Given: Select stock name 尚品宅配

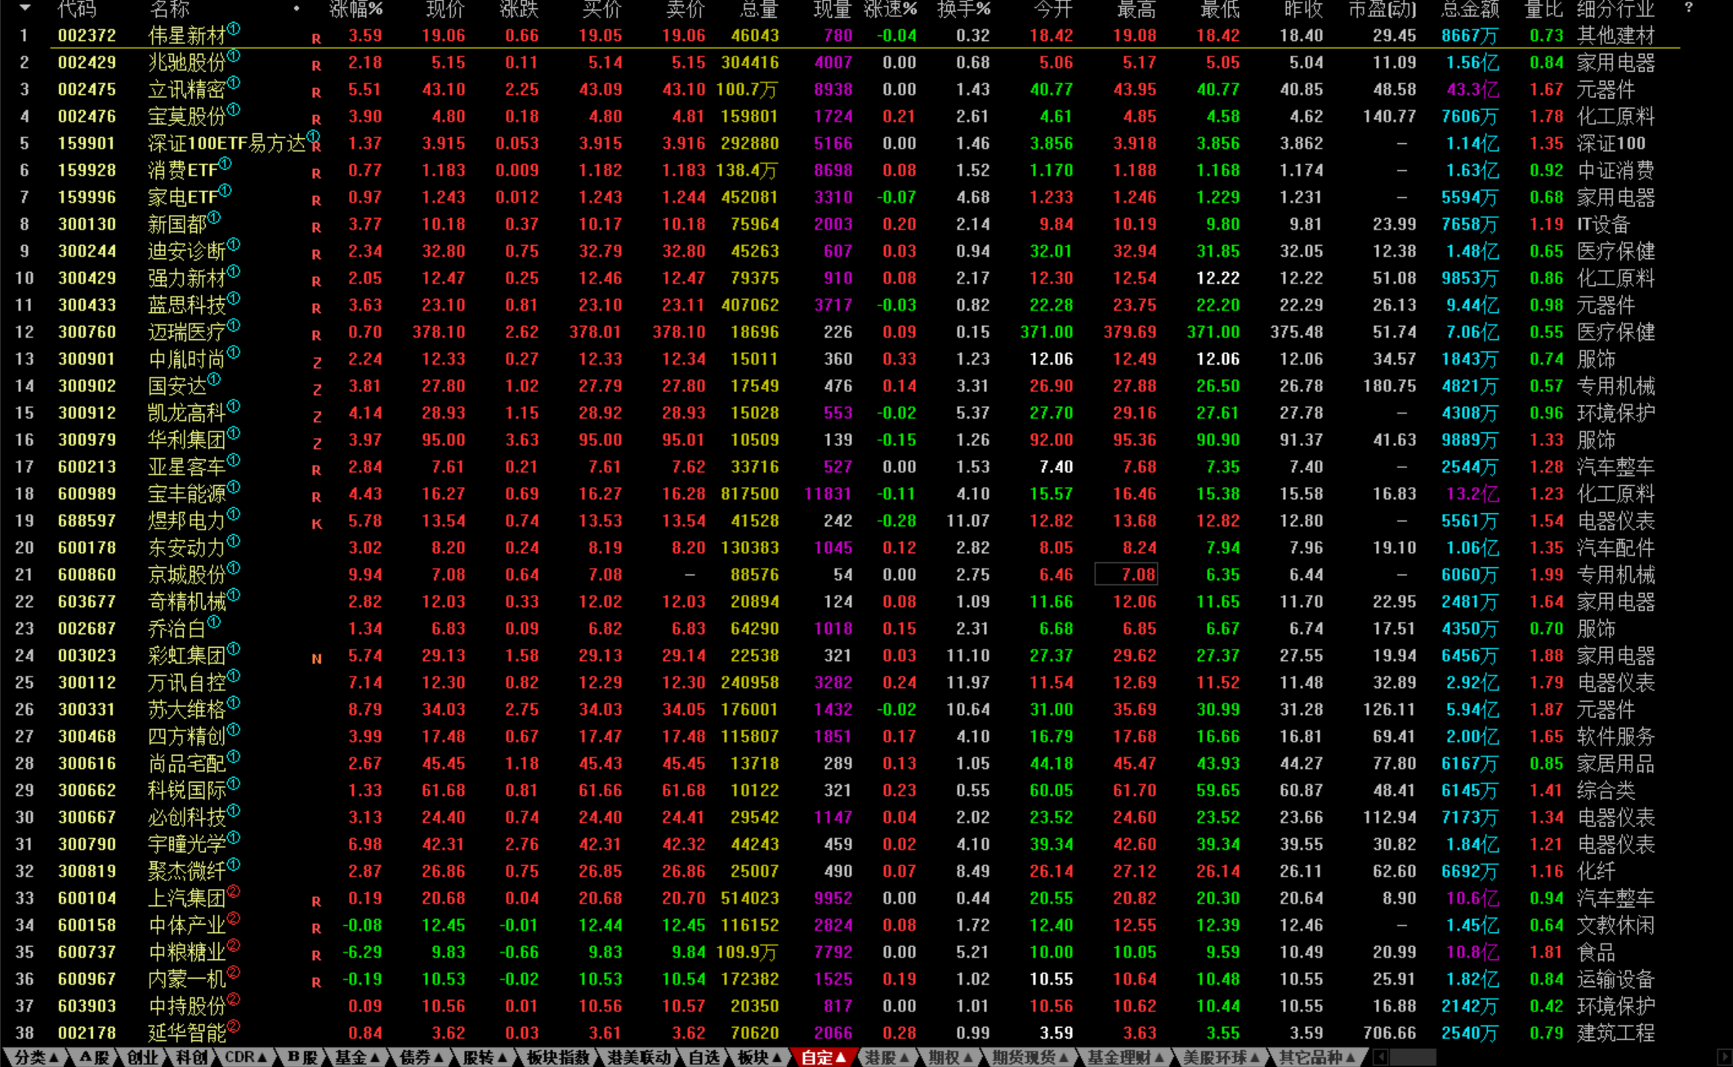Looking at the screenshot, I should 186,764.
